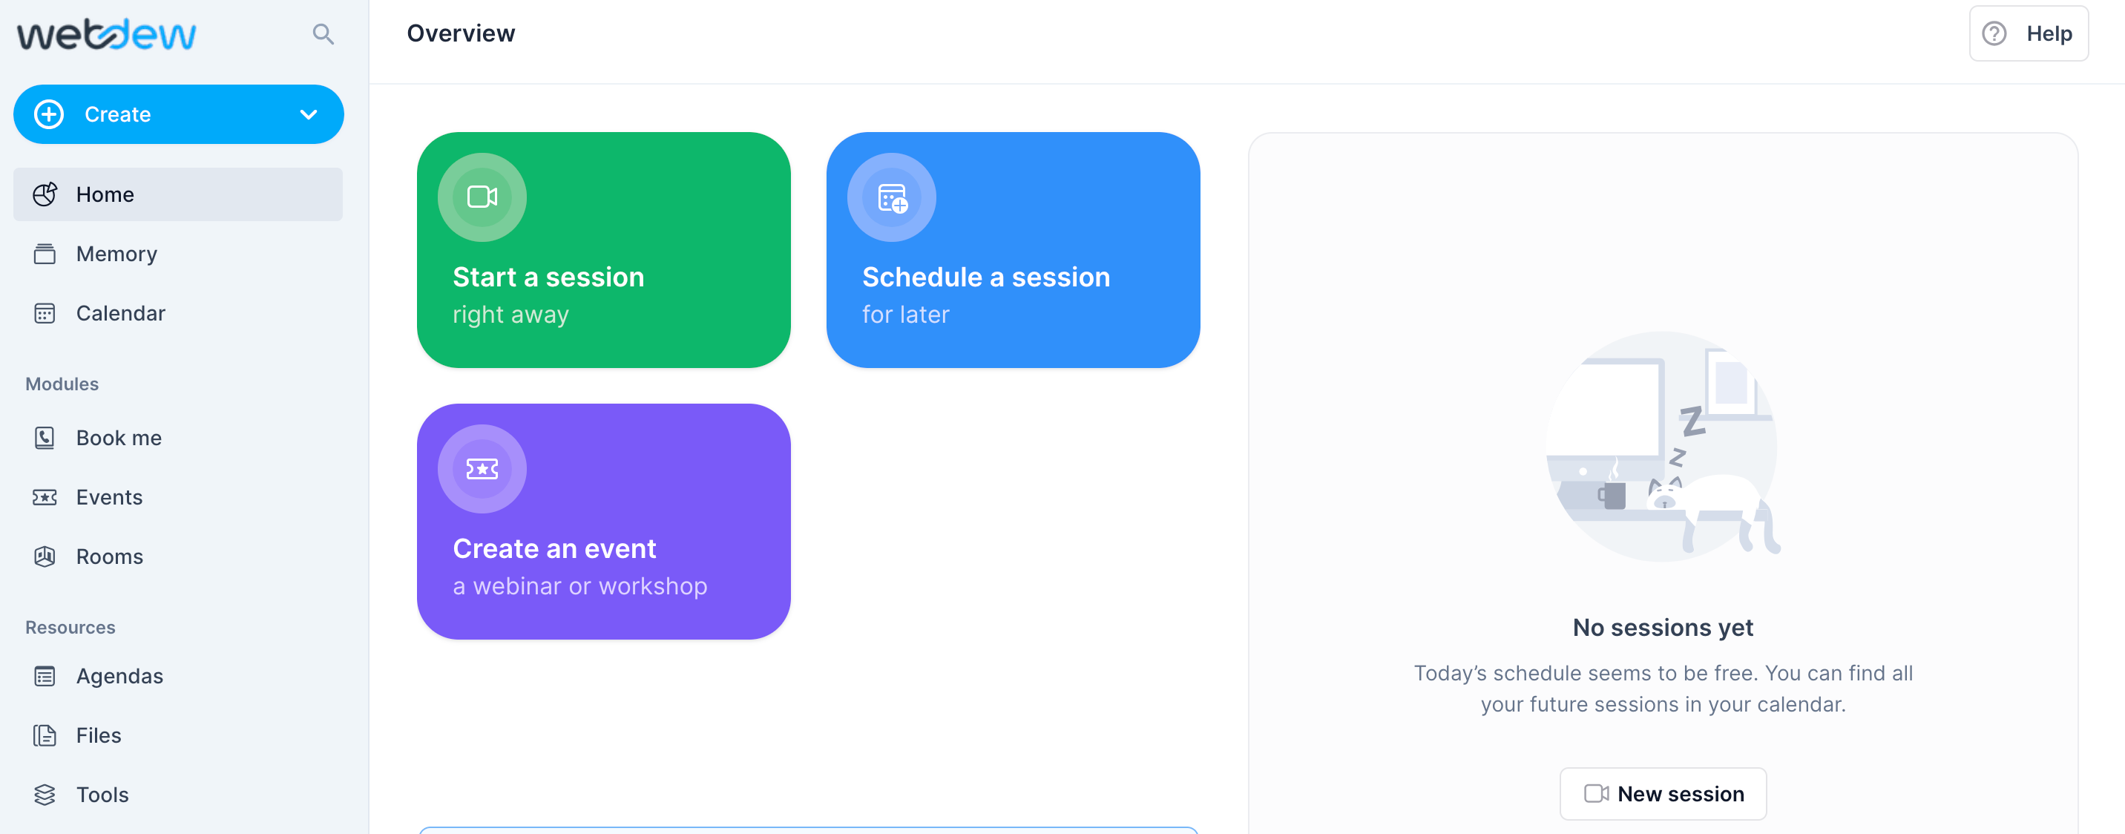
Task: Click the Files document icon
Action: [45, 736]
